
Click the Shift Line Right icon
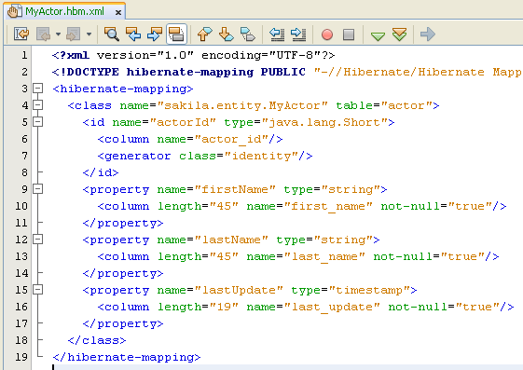point(298,34)
